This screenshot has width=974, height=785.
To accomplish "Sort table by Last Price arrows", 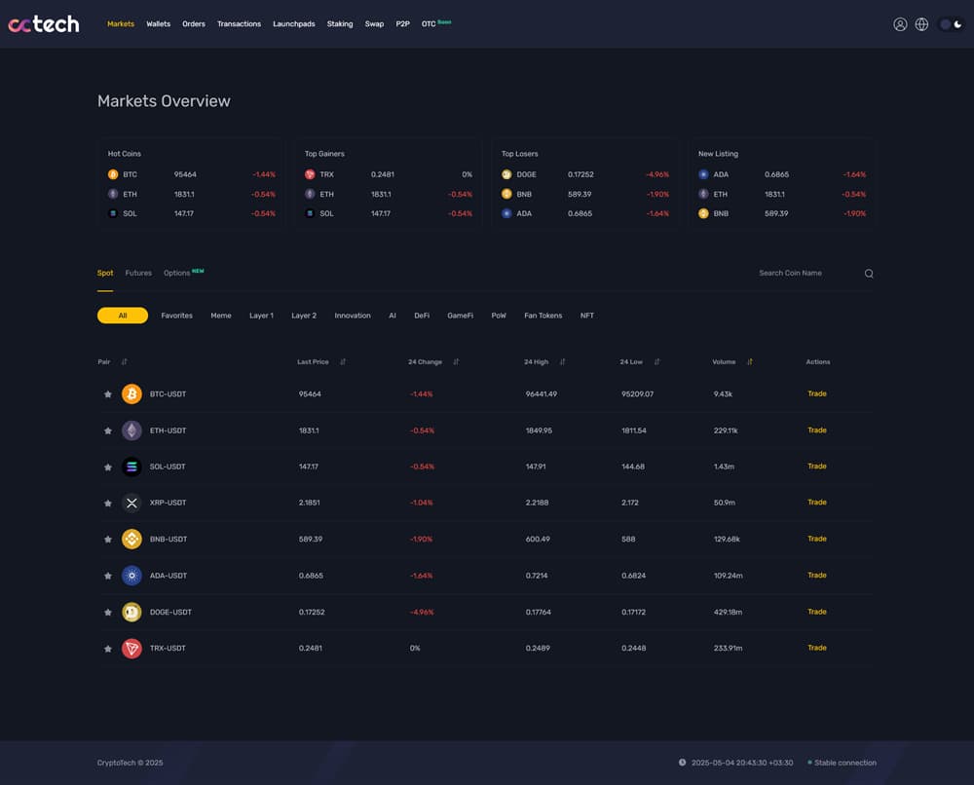I will [343, 361].
